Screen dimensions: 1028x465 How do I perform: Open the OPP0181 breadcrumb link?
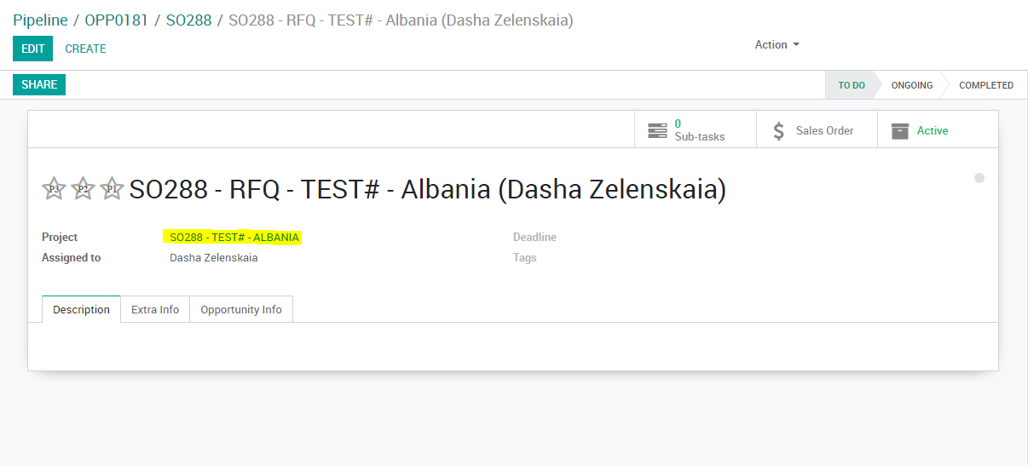[117, 20]
